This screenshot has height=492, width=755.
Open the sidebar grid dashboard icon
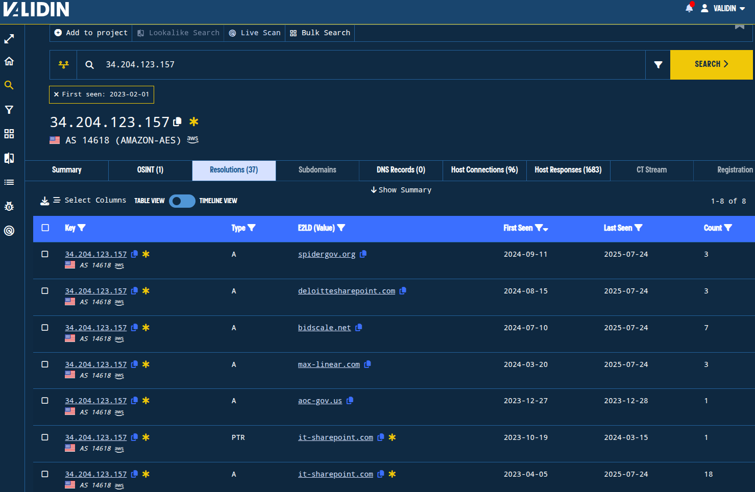tap(9, 134)
